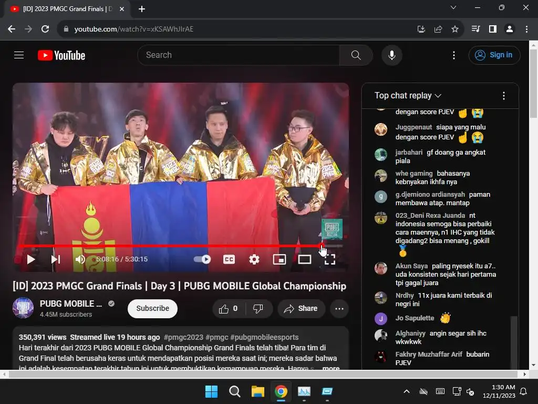Click the progress bar scrubber handle

coord(322,246)
